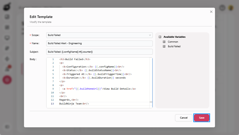Viewport: 239px width, 135px height.
Task: Click the BuildNinja logo in the sidebar
Action: pyautogui.click(x=7, y=7)
